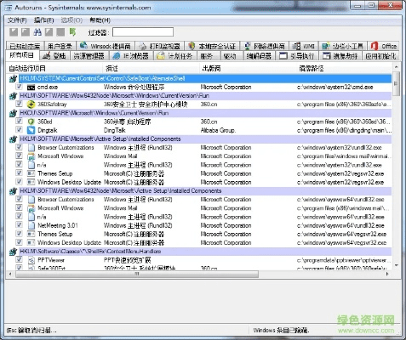
Task: Select HKLM Wow6432Node CurrentVersion Run key row
Action: [205, 96]
